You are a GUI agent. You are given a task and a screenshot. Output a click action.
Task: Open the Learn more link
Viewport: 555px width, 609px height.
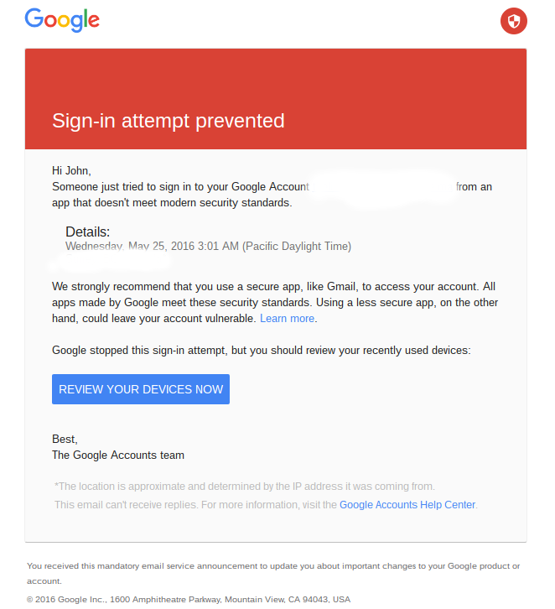[x=288, y=319]
